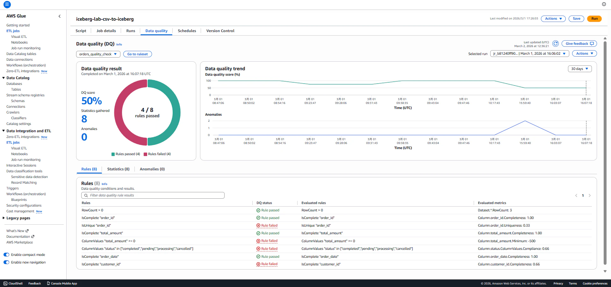Collapse the AWS Glue sidebar
Image resolution: width=611 pixels, height=287 pixels.
point(59,16)
